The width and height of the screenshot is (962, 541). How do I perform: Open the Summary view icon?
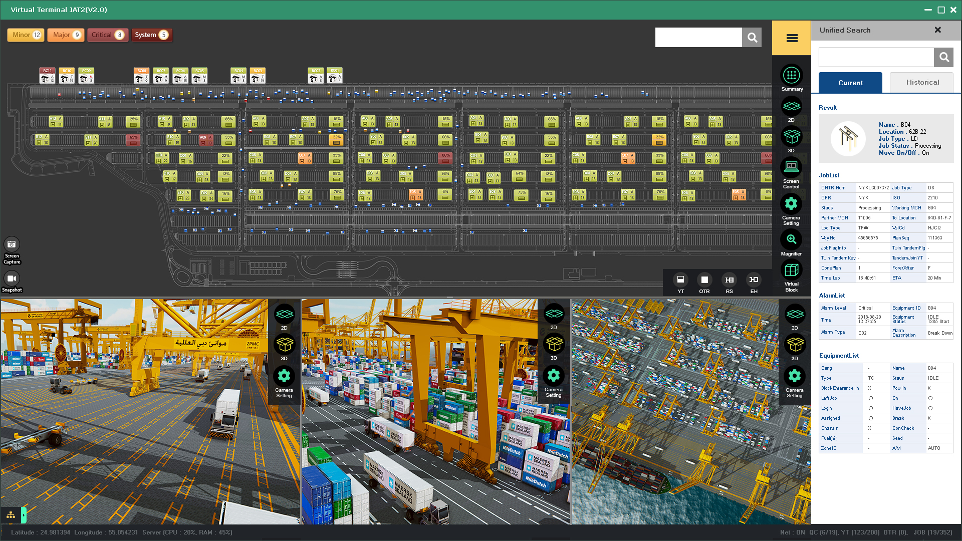coord(791,76)
